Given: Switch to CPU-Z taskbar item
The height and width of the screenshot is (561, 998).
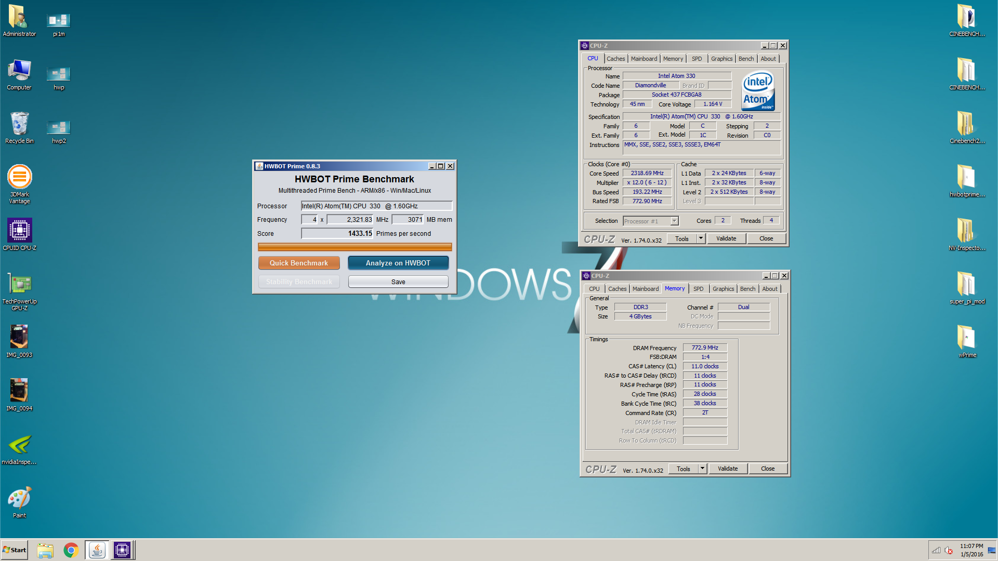Looking at the screenshot, I should click(122, 550).
